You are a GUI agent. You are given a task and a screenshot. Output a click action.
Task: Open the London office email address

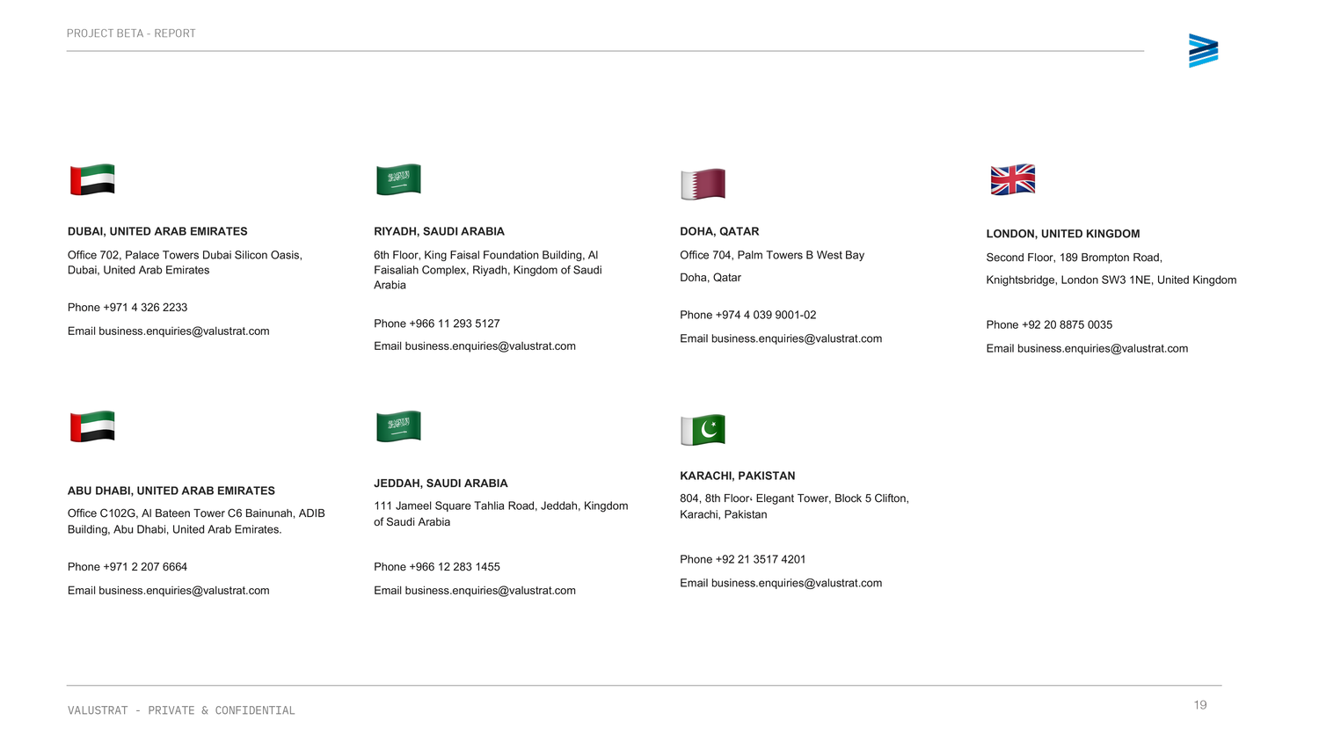1102,349
